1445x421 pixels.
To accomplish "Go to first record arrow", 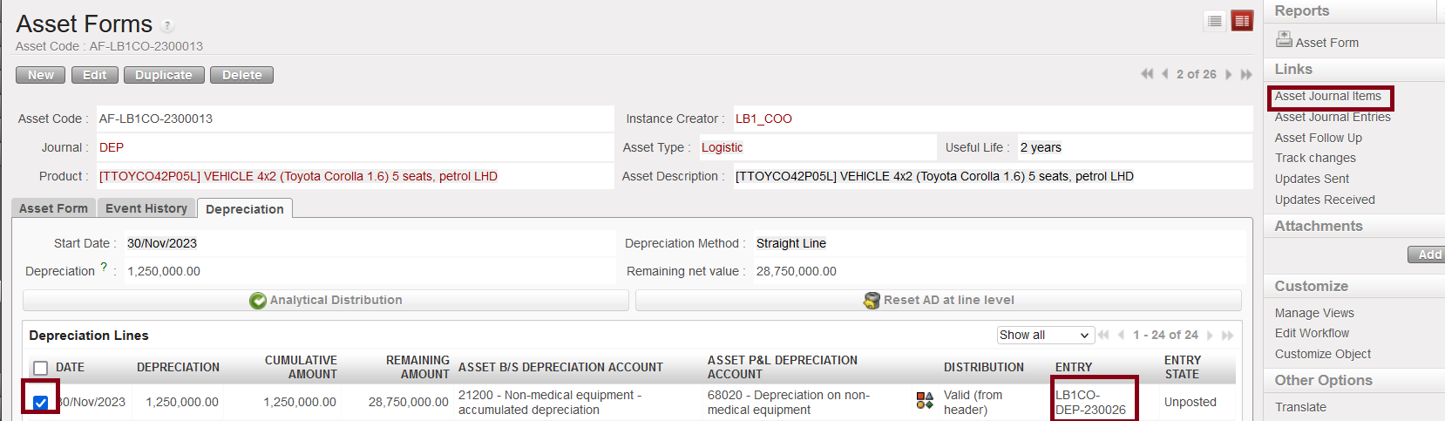I will [1147, 74].
